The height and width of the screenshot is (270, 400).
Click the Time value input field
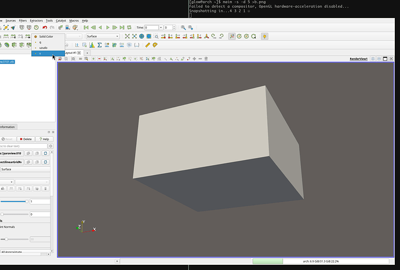[152, 27]
